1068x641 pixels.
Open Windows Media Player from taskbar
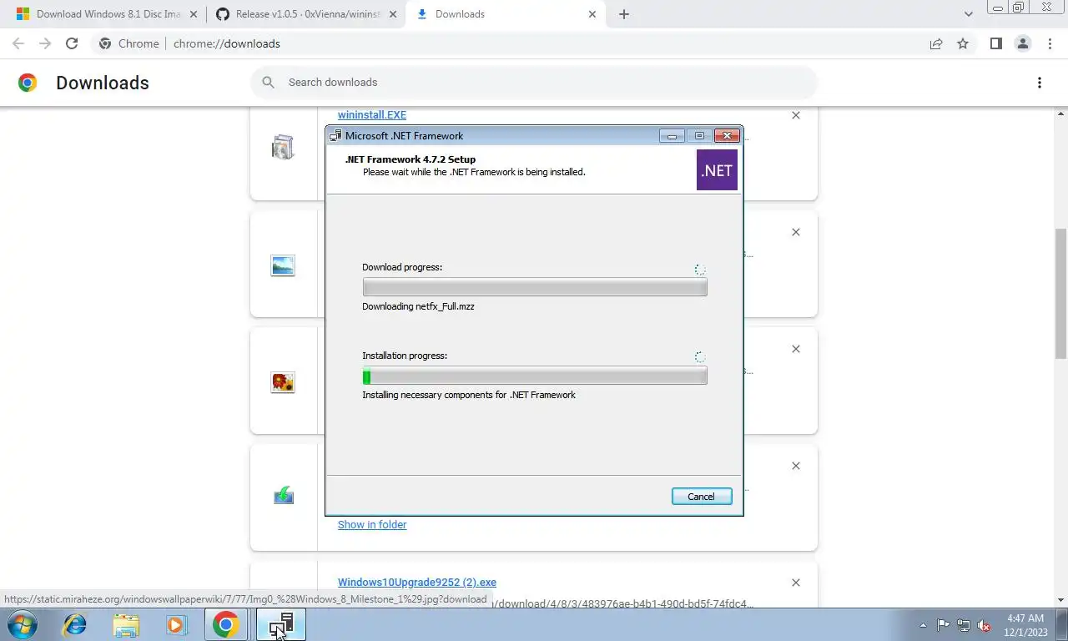[175, 624]
